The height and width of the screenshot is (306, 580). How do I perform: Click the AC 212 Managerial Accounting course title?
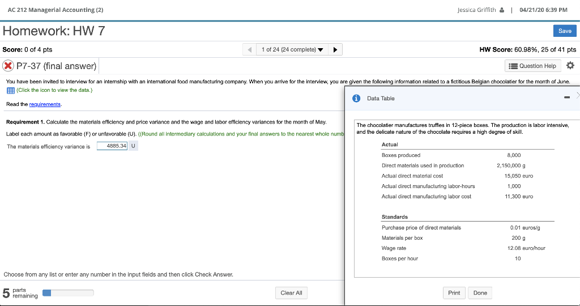(x=56, y=10)
